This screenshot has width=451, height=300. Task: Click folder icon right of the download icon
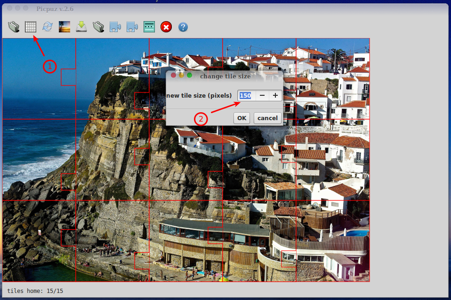coord(98,27)
